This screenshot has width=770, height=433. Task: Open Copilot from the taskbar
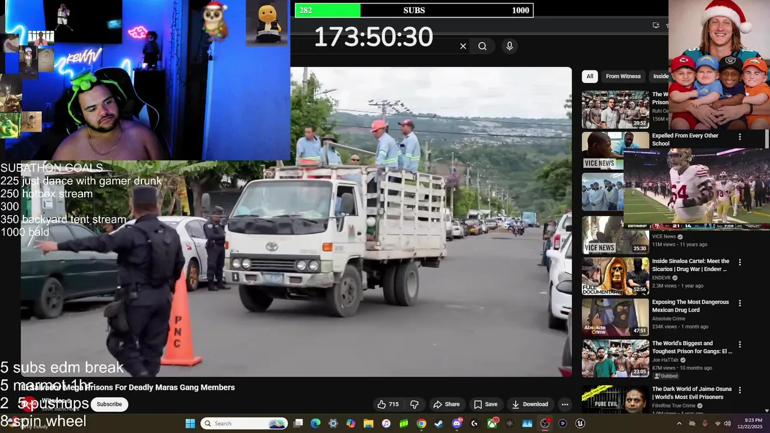[x=351, y=423]
